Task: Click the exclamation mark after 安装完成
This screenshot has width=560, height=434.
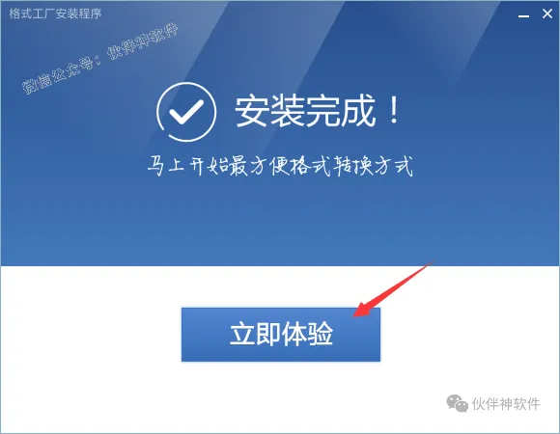Action: point(394,110)
